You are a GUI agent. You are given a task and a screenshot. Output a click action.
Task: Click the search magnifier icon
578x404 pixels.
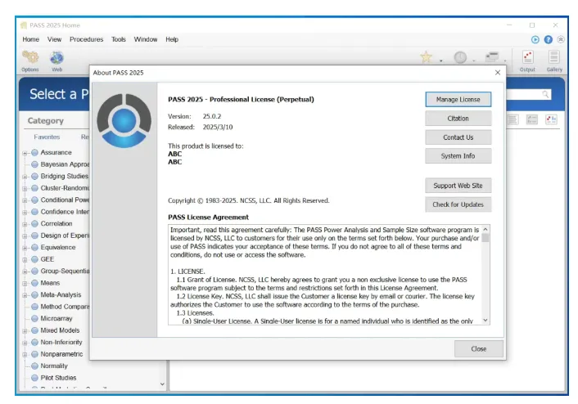click(545, 94)
